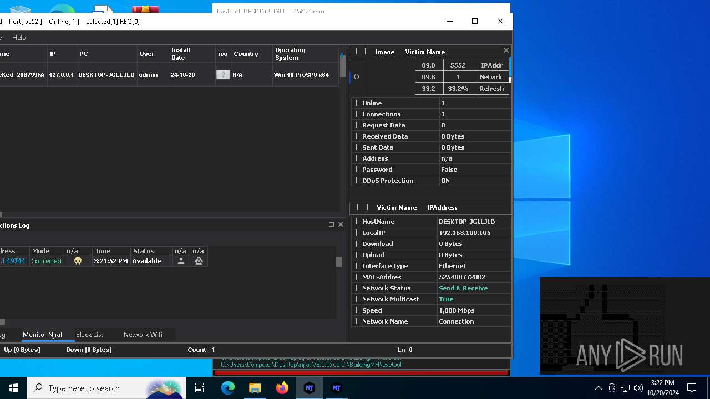
Task: Click the hooded figure icon in log row
Action: (199, 261)
